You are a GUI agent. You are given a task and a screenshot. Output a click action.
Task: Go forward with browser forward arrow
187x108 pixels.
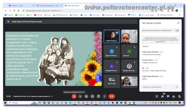coord(10,11)
